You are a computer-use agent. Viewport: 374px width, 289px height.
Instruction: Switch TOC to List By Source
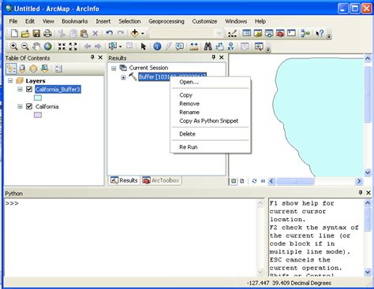point(22,69)
